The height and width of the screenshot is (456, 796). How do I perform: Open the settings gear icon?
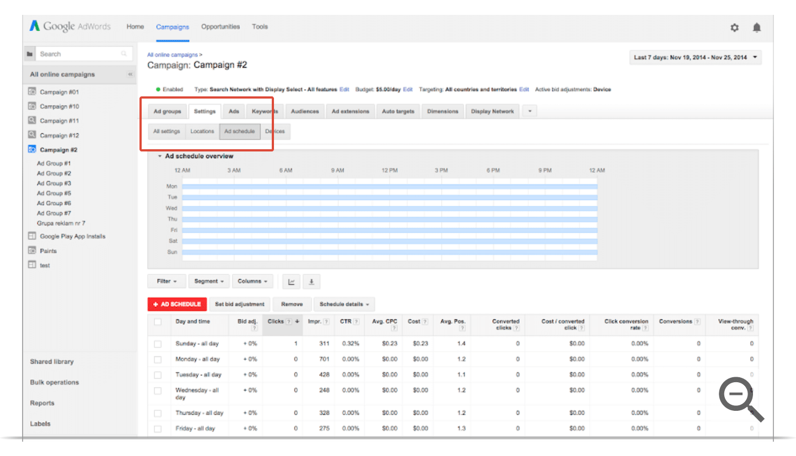(734, 28)
